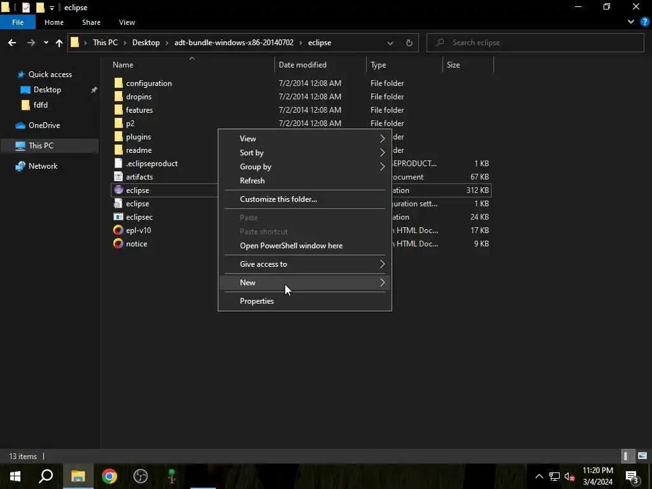Open the Explorer Help question mark icon
Viewport: 652px width, 489px height.
[644, 22]
